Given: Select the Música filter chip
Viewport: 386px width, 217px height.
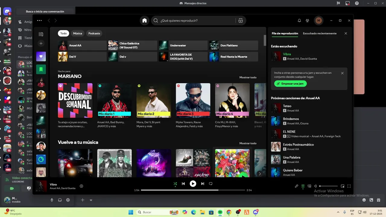Looking at the screenshot, I should click(78, 33).
